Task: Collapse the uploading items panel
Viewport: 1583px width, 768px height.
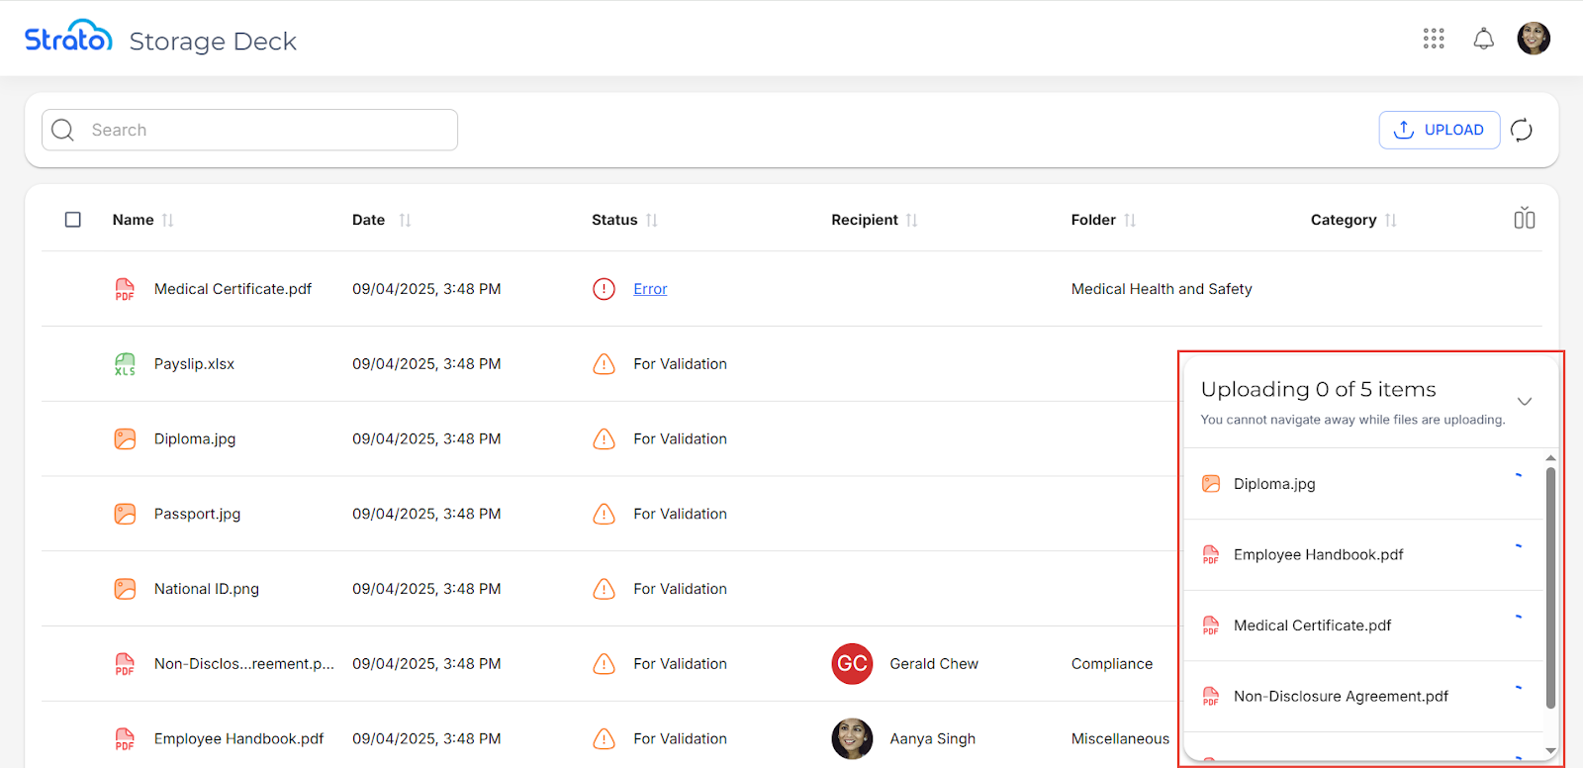Action: (1525, 401)
